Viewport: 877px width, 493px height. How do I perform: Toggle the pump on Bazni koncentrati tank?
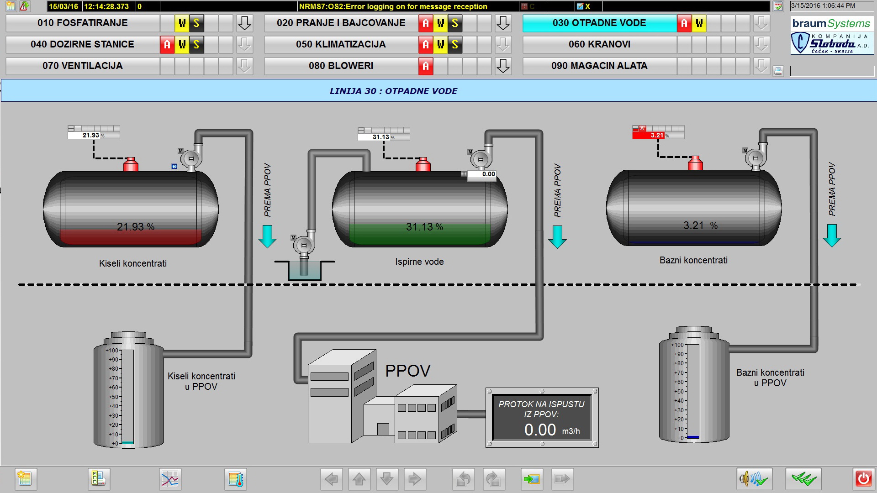tap(755, 158)
